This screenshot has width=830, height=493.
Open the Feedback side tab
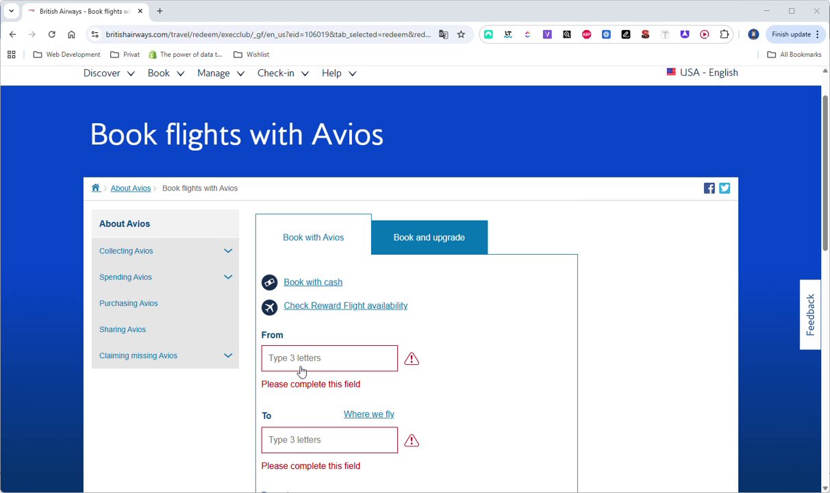pyautogui.click(x=810, y=315)
